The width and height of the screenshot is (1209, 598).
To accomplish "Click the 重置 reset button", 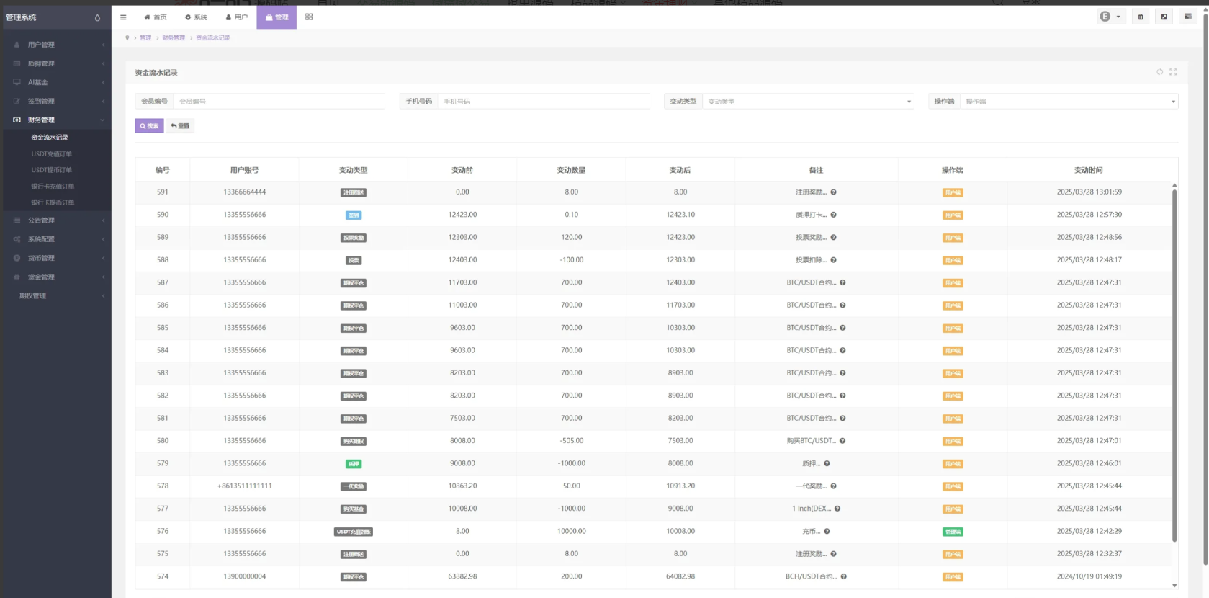I will 180,126.
